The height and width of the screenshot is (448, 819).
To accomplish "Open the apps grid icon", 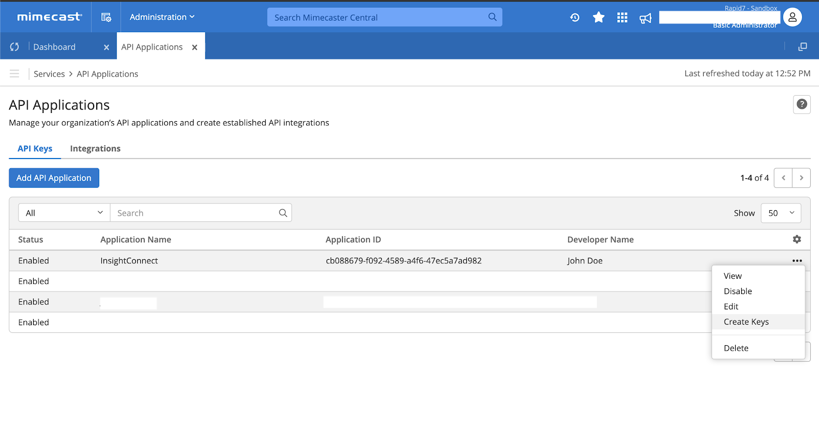I will 622,18.
